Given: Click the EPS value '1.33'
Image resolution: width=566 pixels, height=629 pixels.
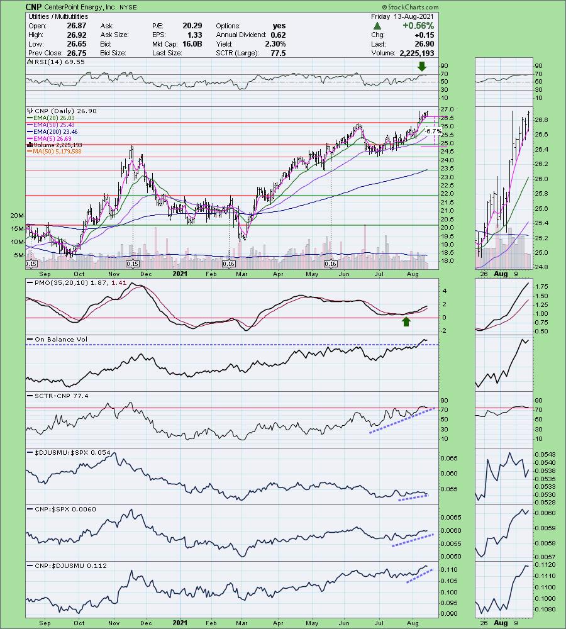Looking at the screenshot, I should [x=194, y=35].
